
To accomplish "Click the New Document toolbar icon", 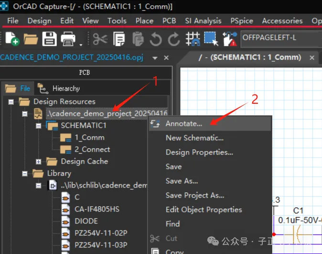I will (x=12, y=38).
